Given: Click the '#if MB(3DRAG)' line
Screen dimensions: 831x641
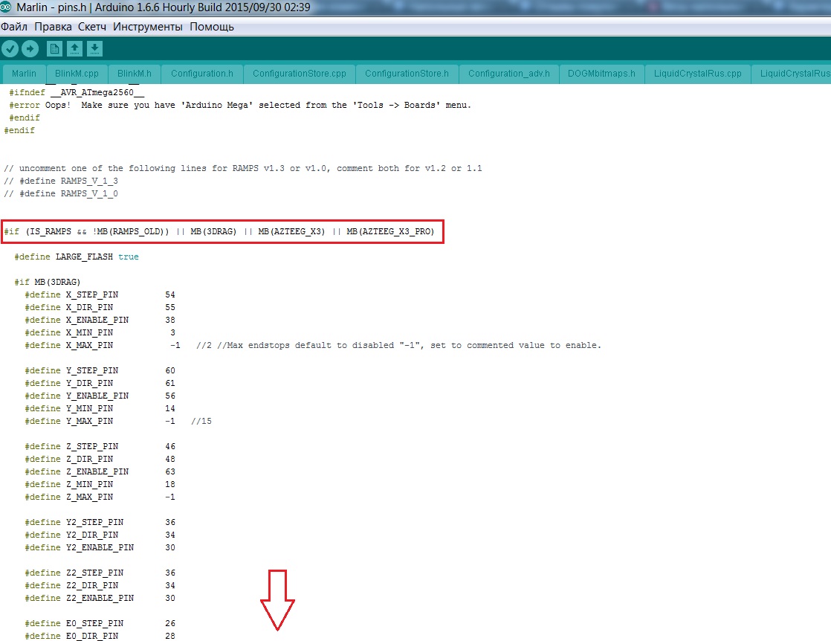Looking at the screenshot, I should pos(47,282).
